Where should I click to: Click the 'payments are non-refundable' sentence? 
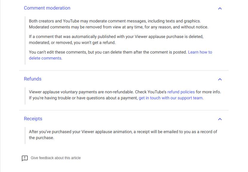[90, 92]
